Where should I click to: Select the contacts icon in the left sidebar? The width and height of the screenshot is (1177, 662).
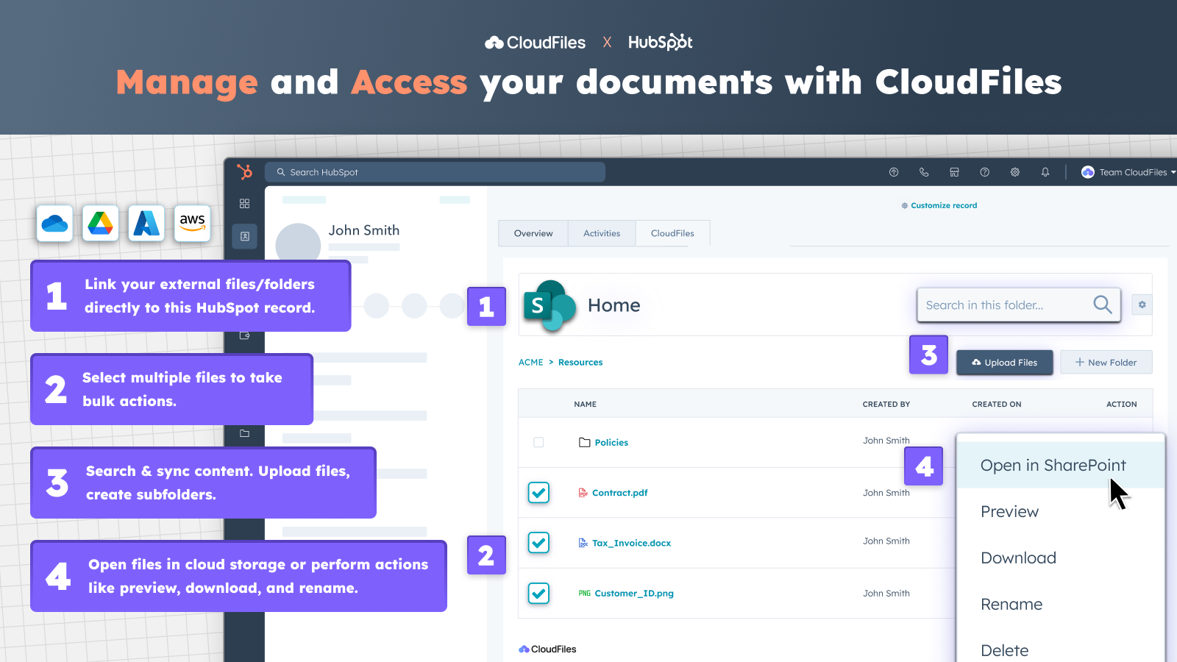(x=244, y=237)
